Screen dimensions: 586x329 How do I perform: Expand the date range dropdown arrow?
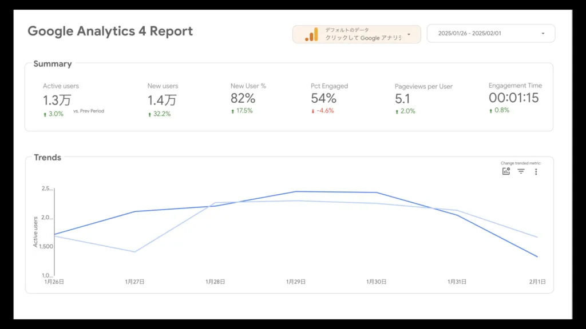543,34
